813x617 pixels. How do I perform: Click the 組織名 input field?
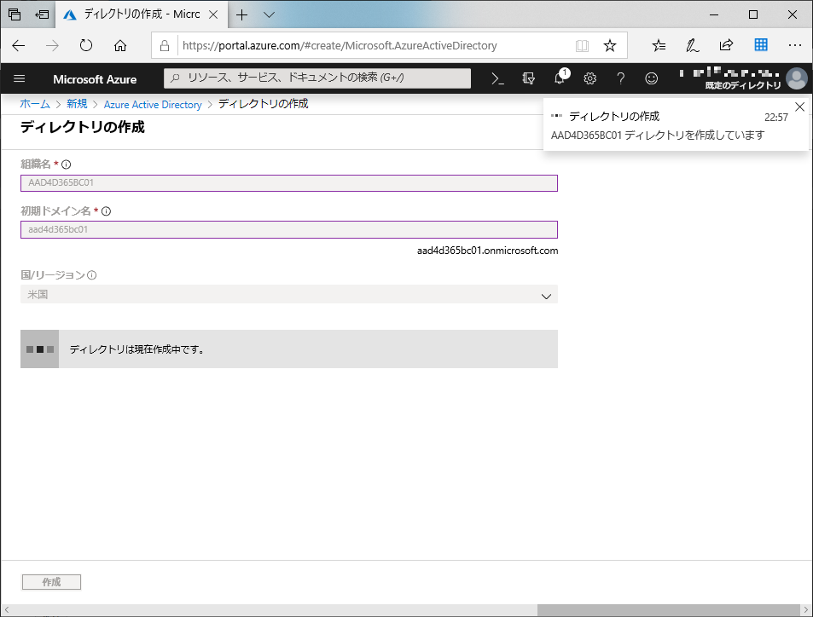pyautogui.click(x=289, y=183)
